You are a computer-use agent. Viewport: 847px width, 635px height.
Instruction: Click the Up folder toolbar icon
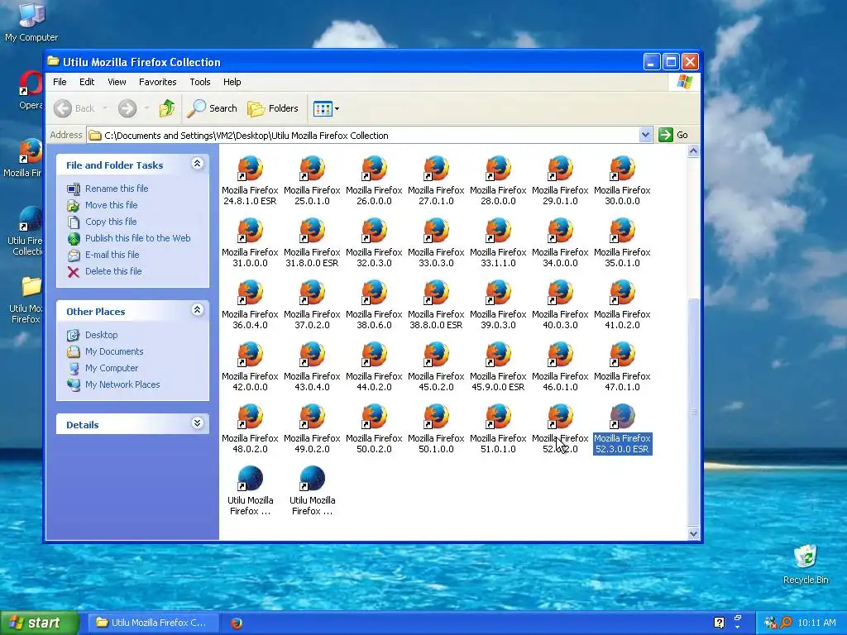167,108
